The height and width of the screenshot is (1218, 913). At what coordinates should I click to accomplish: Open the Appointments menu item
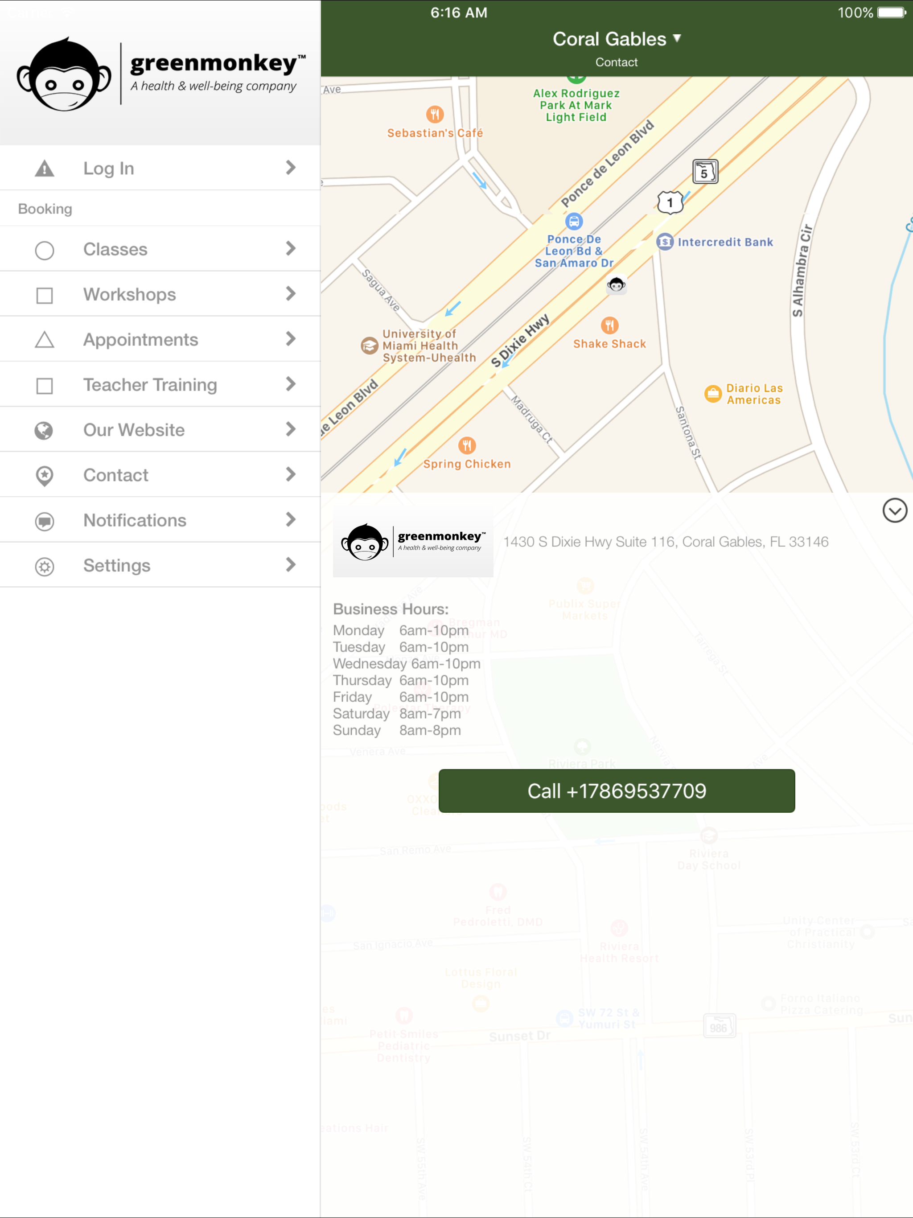160,339
